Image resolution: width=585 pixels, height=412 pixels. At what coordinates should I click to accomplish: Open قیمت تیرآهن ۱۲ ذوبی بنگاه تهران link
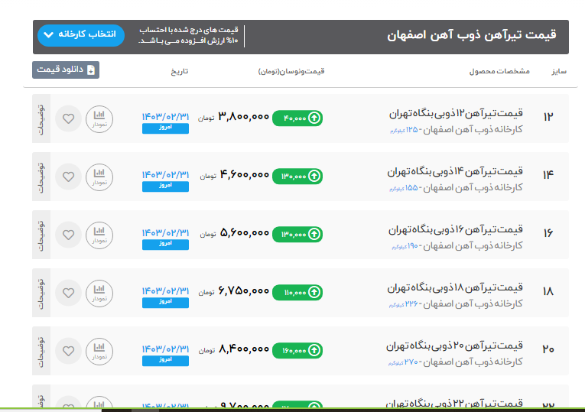coord(455,113)
